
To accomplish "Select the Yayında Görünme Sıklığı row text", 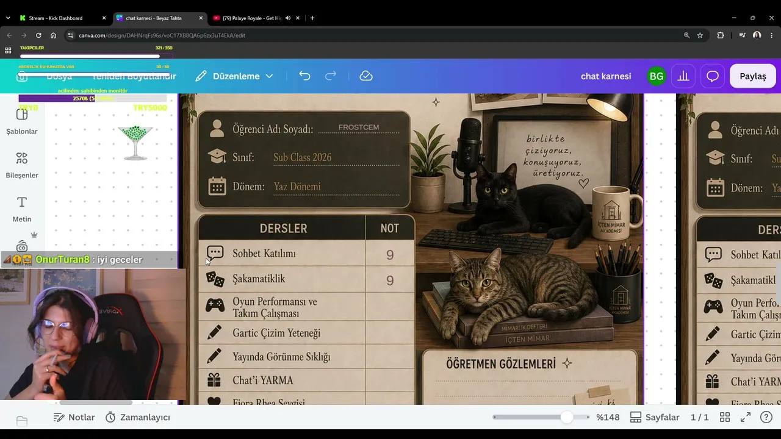I will (x=281, y=357).
